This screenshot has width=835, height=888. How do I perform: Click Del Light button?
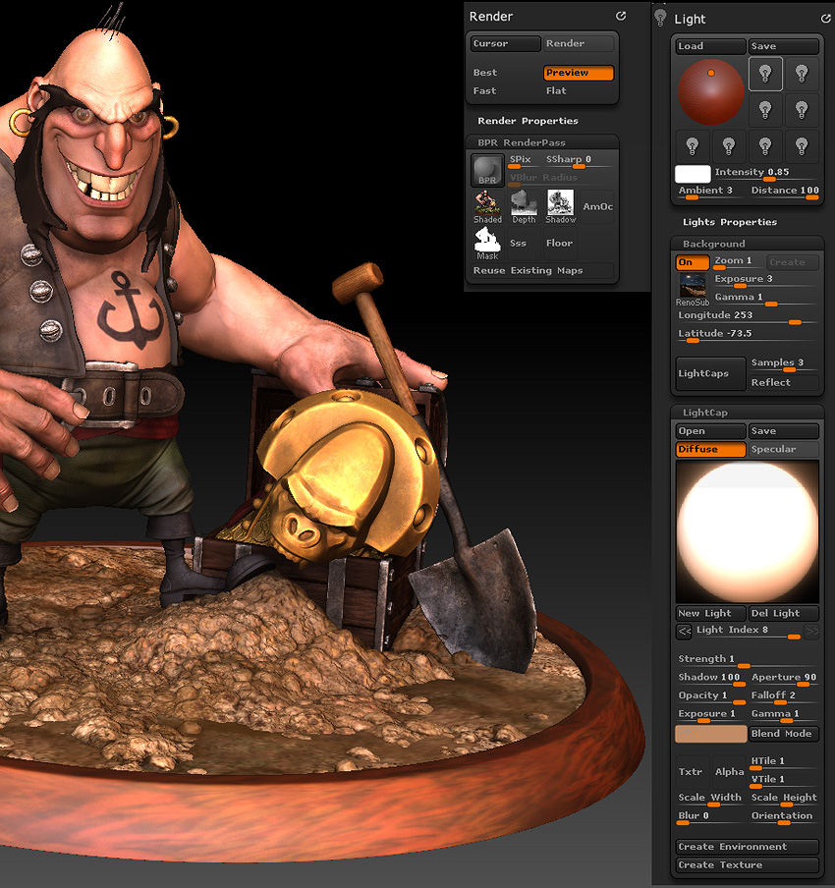[784, 613]
